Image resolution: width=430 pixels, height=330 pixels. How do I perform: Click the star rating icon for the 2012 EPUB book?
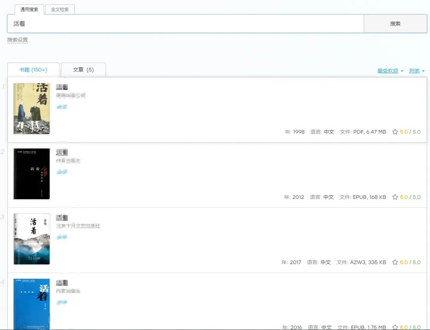coord(395,197)
